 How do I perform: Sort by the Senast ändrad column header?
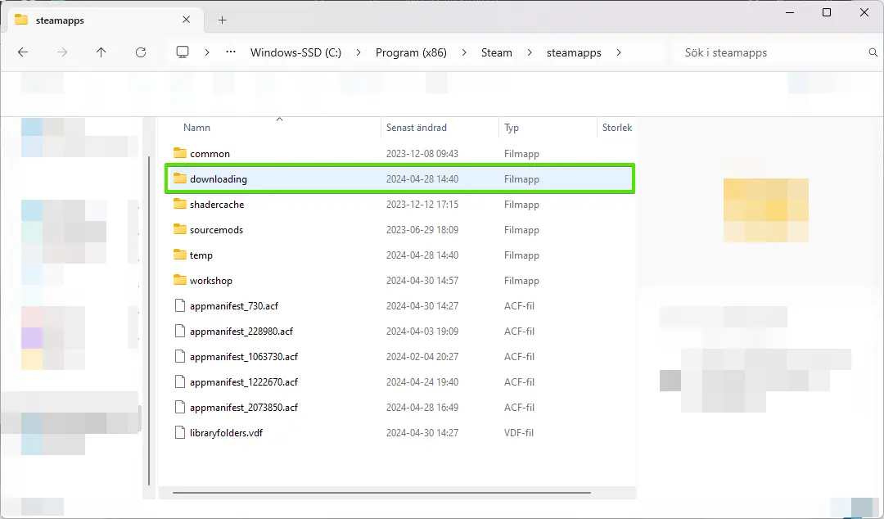(417, 128)
